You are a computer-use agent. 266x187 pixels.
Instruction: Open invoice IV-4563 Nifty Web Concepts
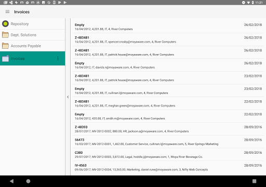pyautogui.click(x=168, y=167)
